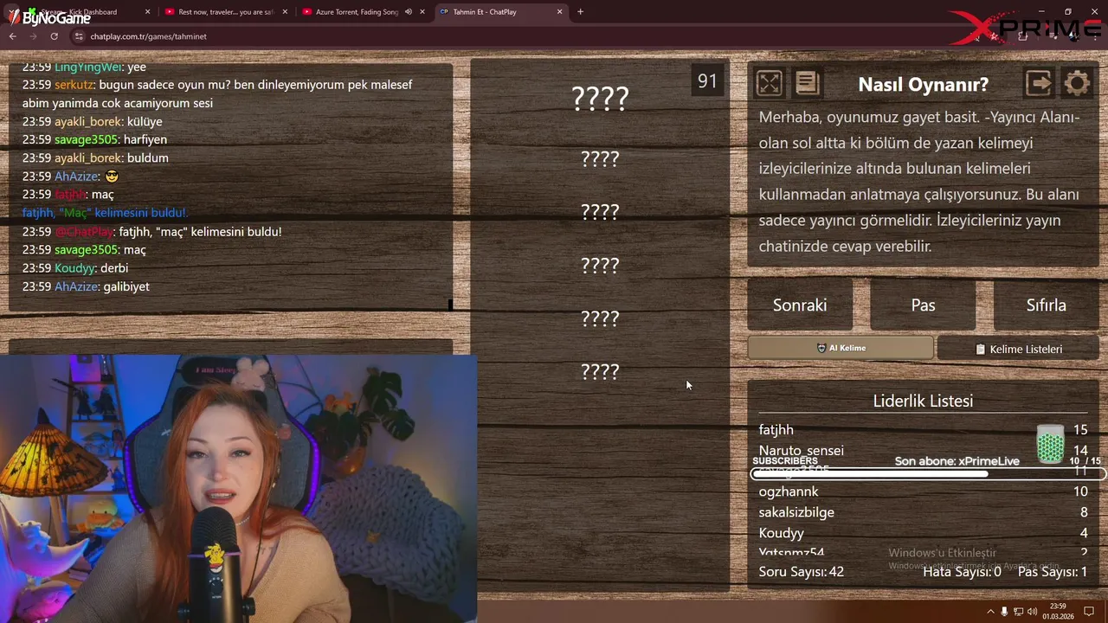1108x623 pixels.
Task: Open Kelime Listeleri
Action: 1018,349
